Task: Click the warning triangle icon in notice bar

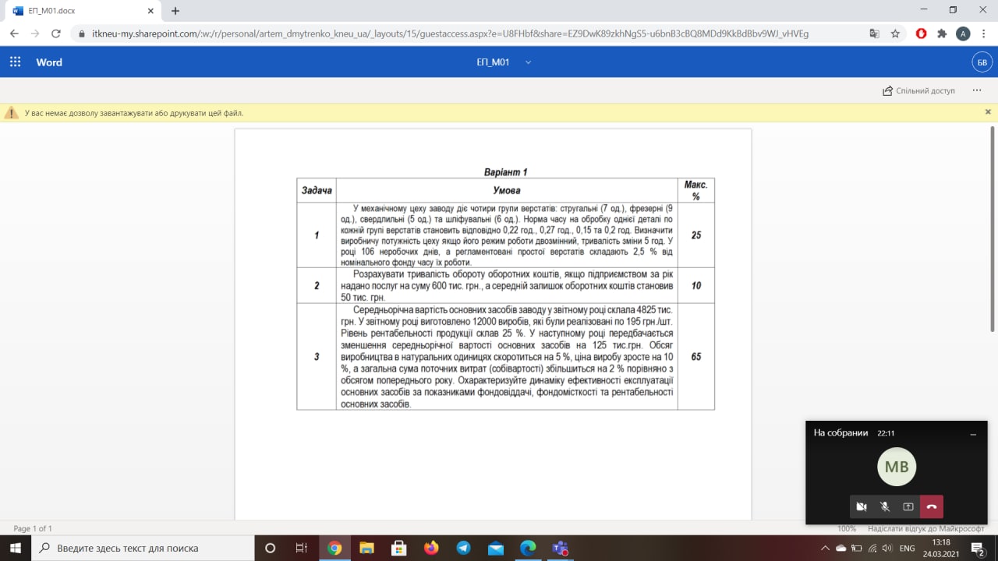Action: (x=12, y=113)
